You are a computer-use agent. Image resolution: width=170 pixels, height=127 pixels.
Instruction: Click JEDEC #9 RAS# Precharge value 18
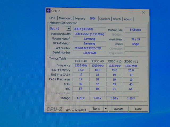coord(97,79)
